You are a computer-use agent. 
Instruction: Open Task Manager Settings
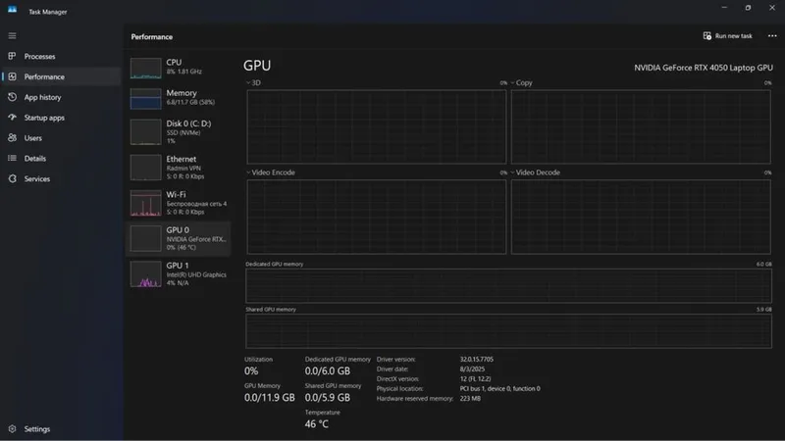pyautogui.click(x=60, y=429)
